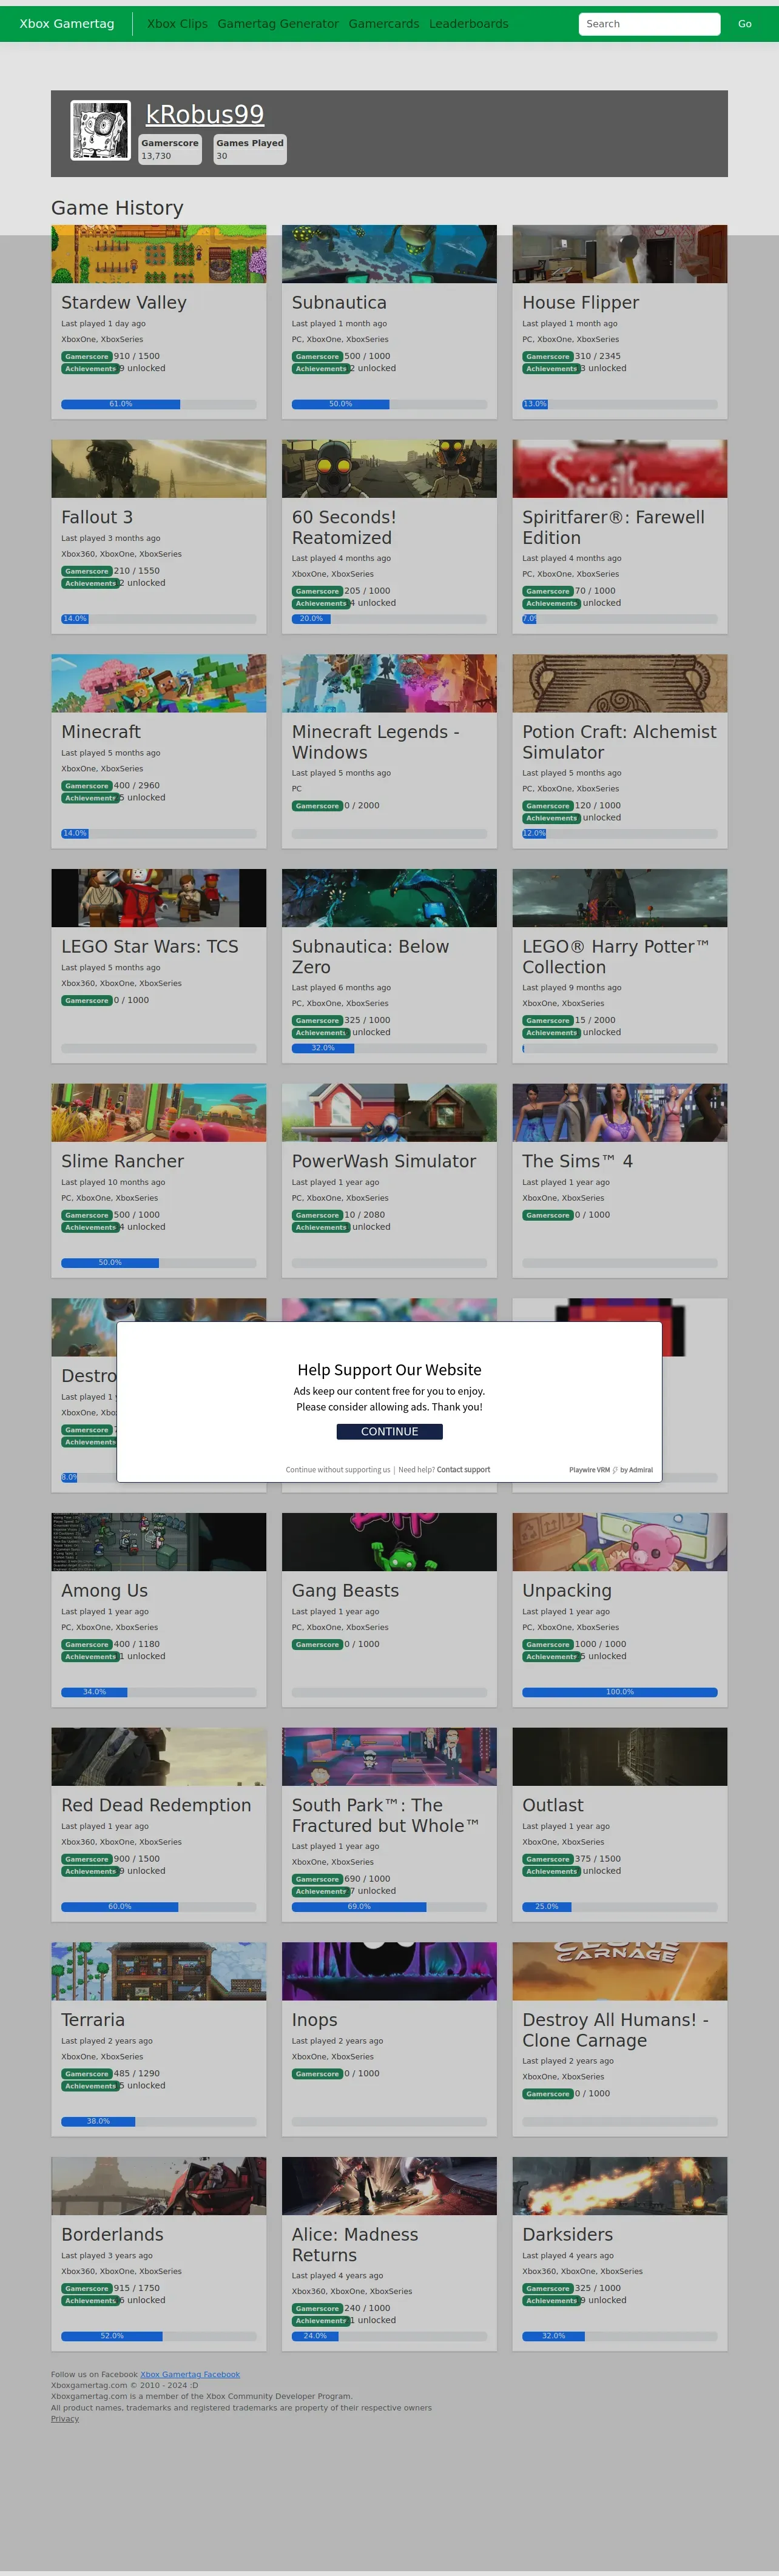Image resolution: width=779 pixels, height=2576 pixels.
Task: Click the Terraria title text
Action: pos(93,2020)
